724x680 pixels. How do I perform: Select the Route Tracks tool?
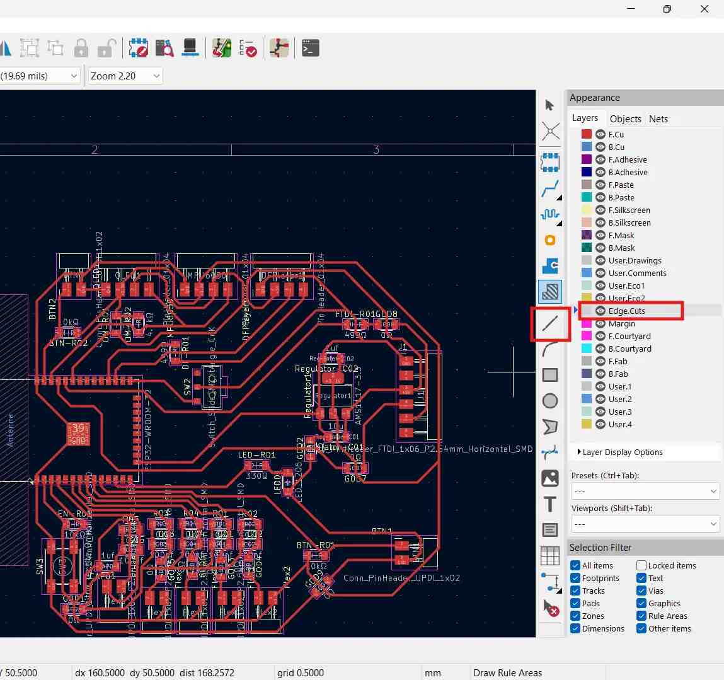[550, 188]
